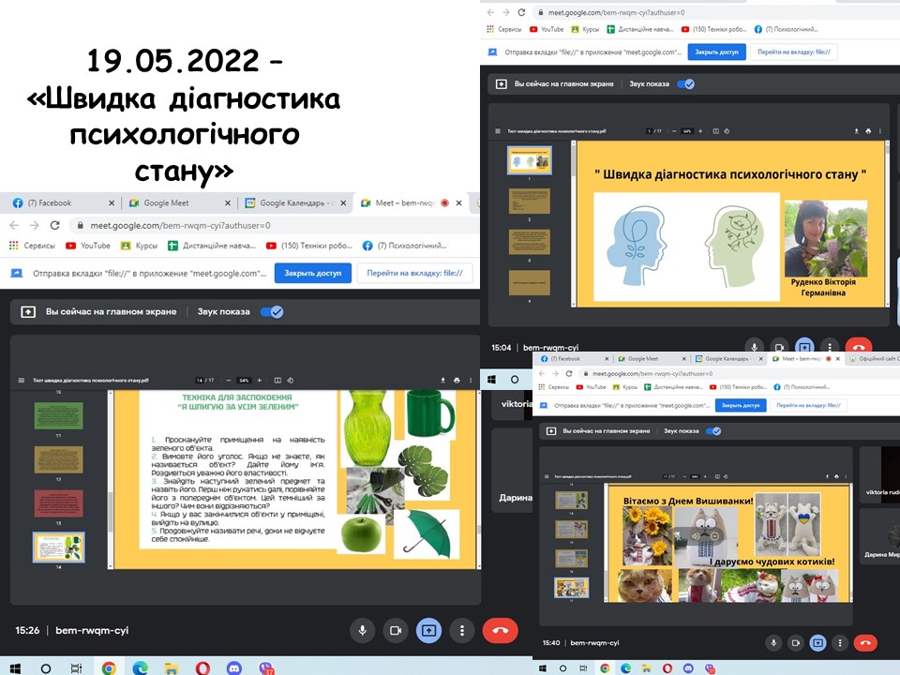The image size is (900, 675).
Task: Download the PDF in the 15:04 window
Action: (x=856, y=131)
